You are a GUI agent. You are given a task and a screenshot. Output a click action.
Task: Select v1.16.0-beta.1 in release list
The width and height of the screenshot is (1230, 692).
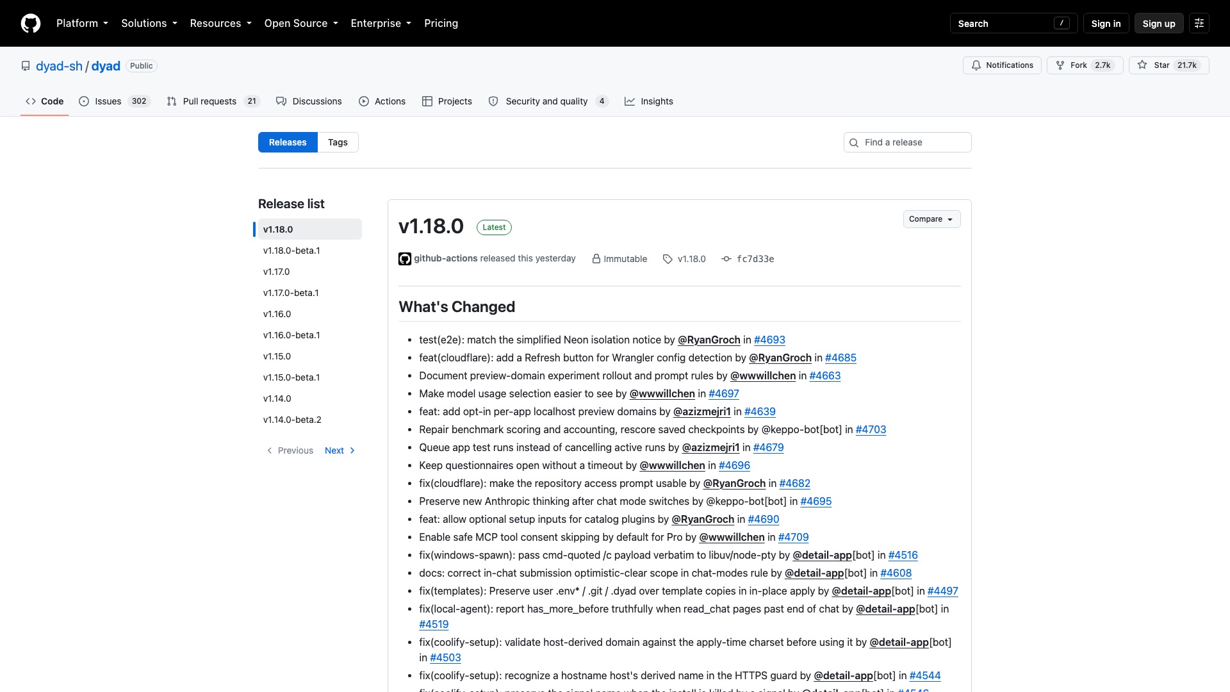pos(310,335)
